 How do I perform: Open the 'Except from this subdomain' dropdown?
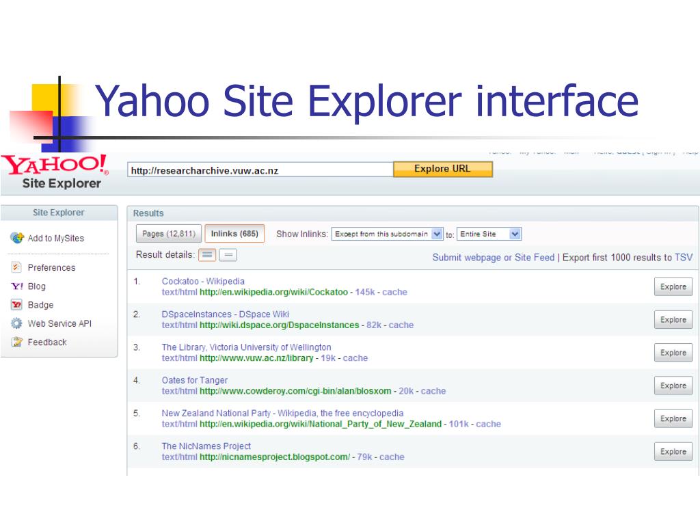point(387,234)
